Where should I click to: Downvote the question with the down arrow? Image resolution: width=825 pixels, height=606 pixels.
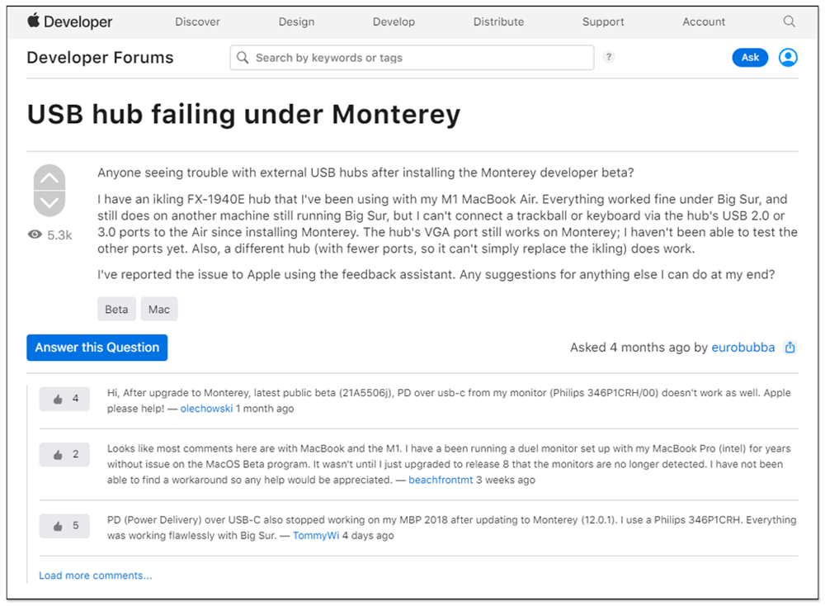tap(49, 203)
